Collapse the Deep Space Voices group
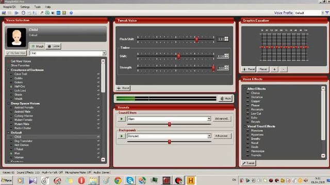330x185 pixels. [8, 103]
